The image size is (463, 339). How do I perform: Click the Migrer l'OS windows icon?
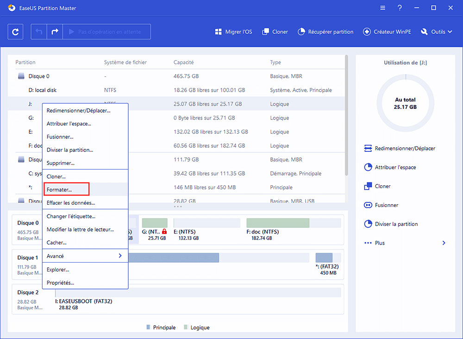pos(218,31)
